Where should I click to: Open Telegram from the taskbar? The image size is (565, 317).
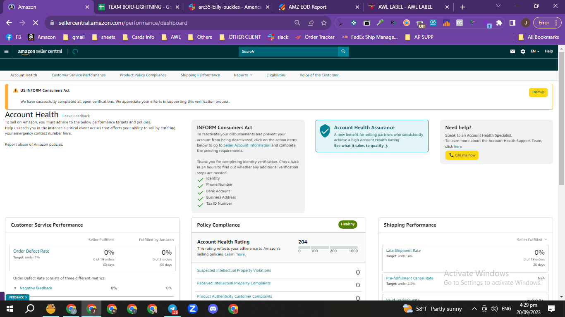pos(173,309)
